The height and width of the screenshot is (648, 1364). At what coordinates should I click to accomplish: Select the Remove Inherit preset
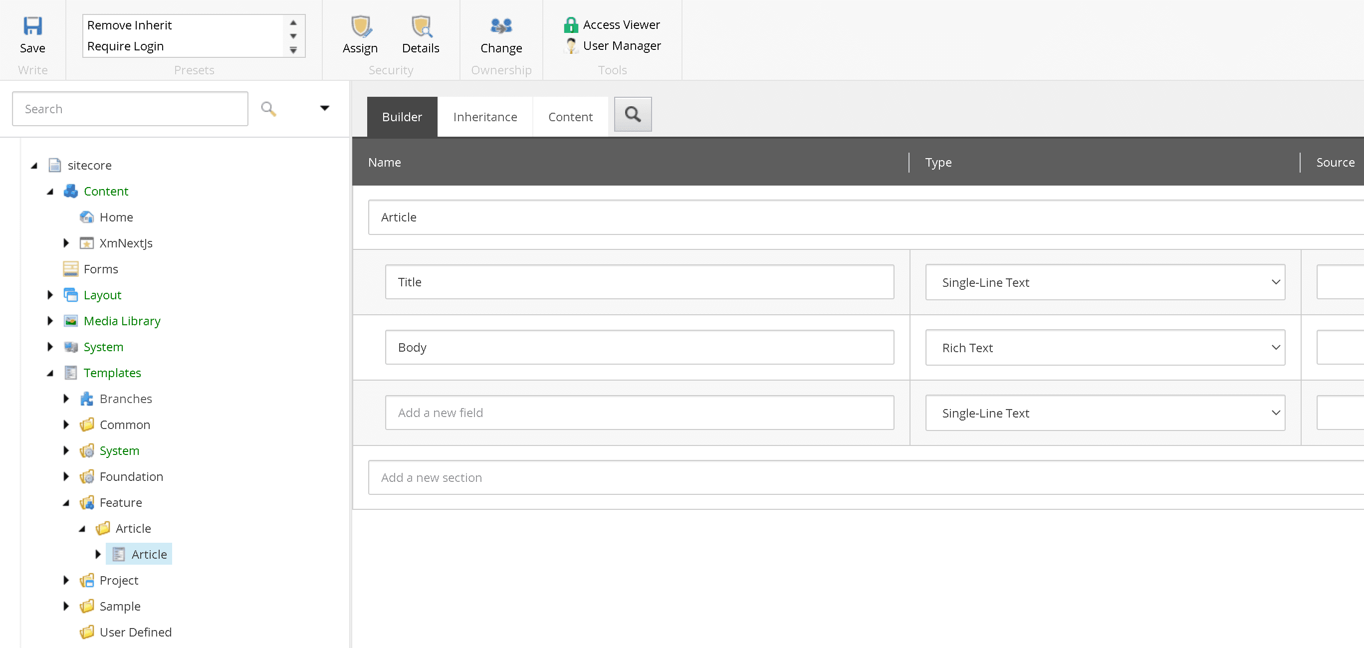click(130, 25)
